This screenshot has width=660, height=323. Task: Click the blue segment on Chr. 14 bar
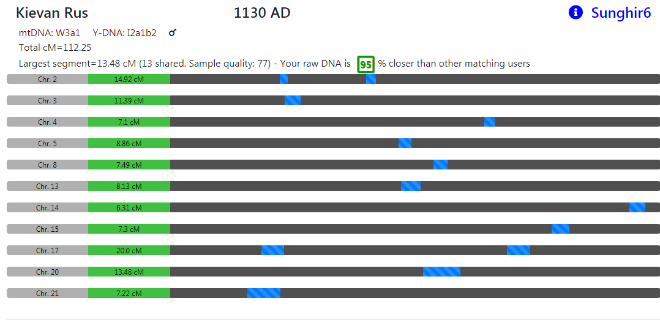[x=637, y=207]
